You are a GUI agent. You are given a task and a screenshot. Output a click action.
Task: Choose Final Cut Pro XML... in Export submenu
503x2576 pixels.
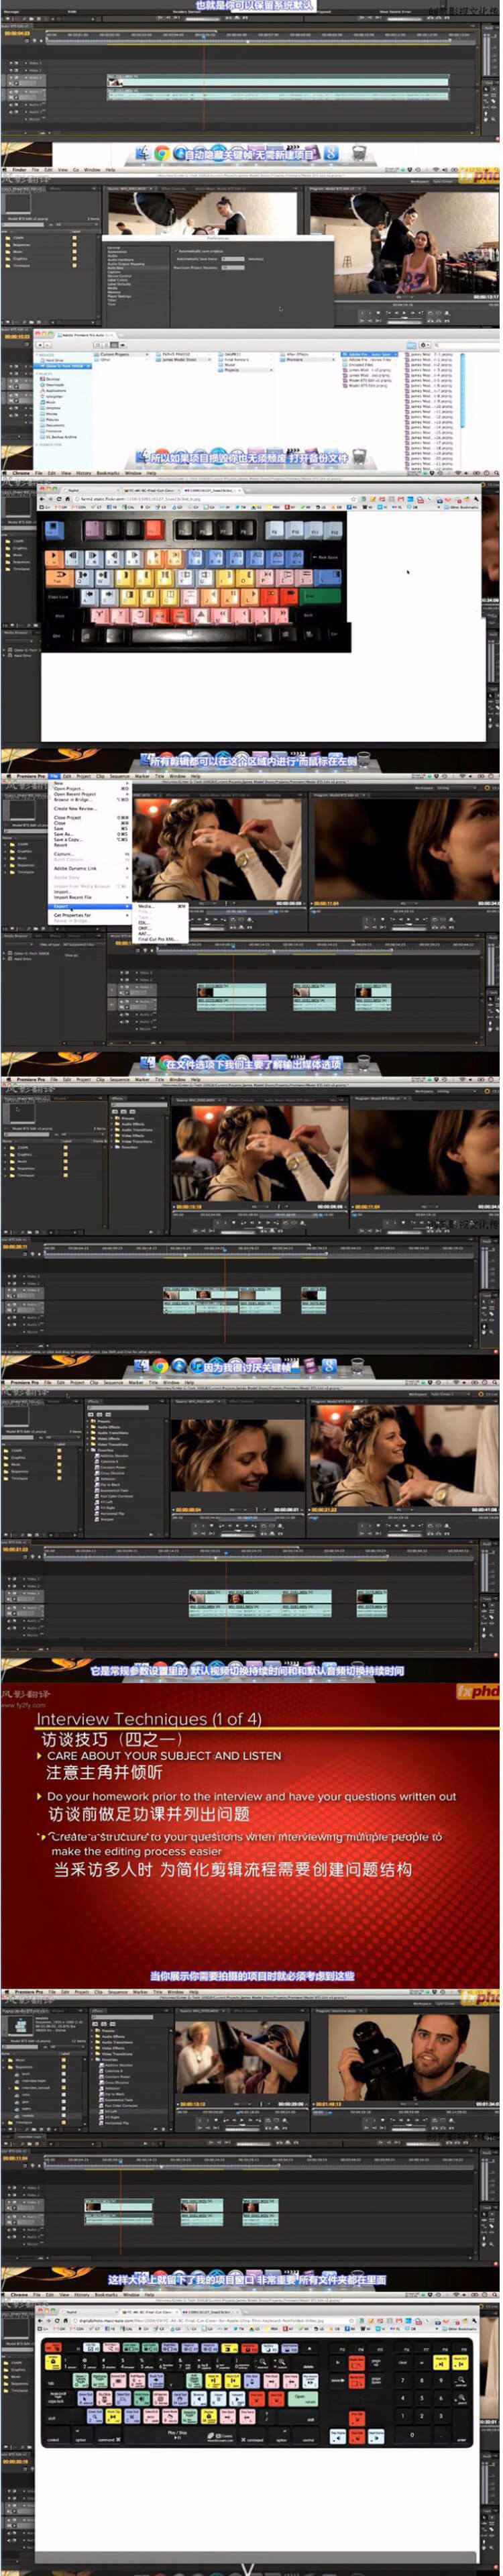[157, 939]
